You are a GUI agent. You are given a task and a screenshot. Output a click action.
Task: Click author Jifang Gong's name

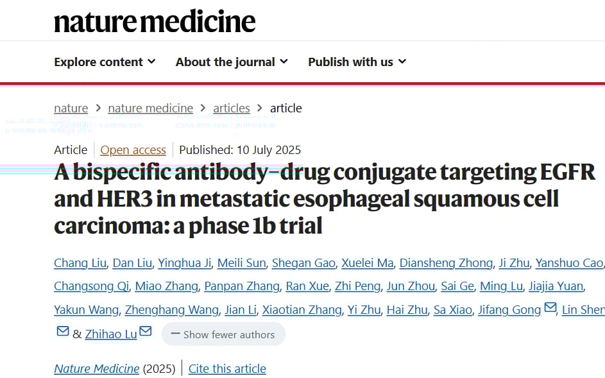point(509,310)
